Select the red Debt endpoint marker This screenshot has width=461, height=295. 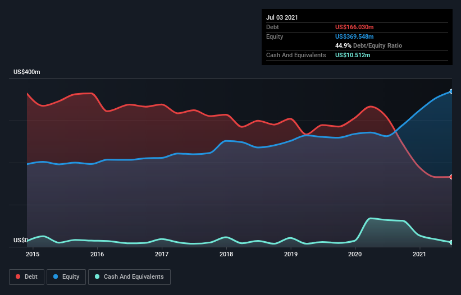tap(451, 177)
